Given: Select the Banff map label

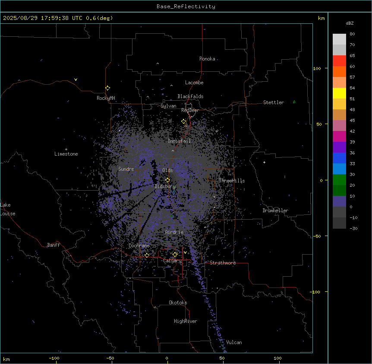Looking at the screenshot, I should [x=54, y=245].
